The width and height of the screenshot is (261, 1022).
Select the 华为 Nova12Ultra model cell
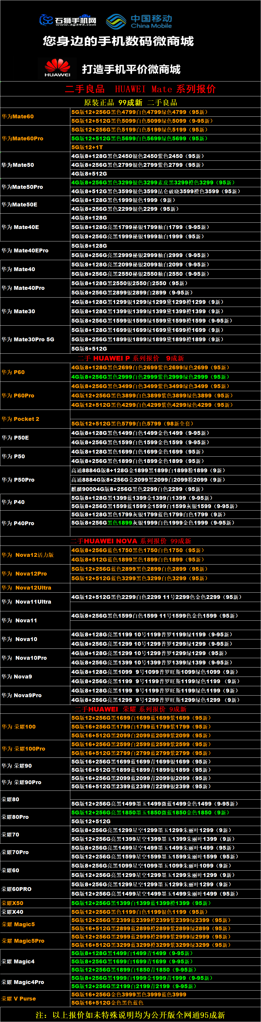point(35,588)
